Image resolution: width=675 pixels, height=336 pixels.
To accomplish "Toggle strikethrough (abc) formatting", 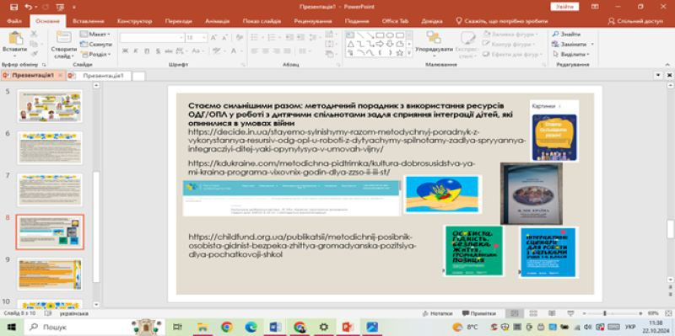I will click(x=168, y=51).
